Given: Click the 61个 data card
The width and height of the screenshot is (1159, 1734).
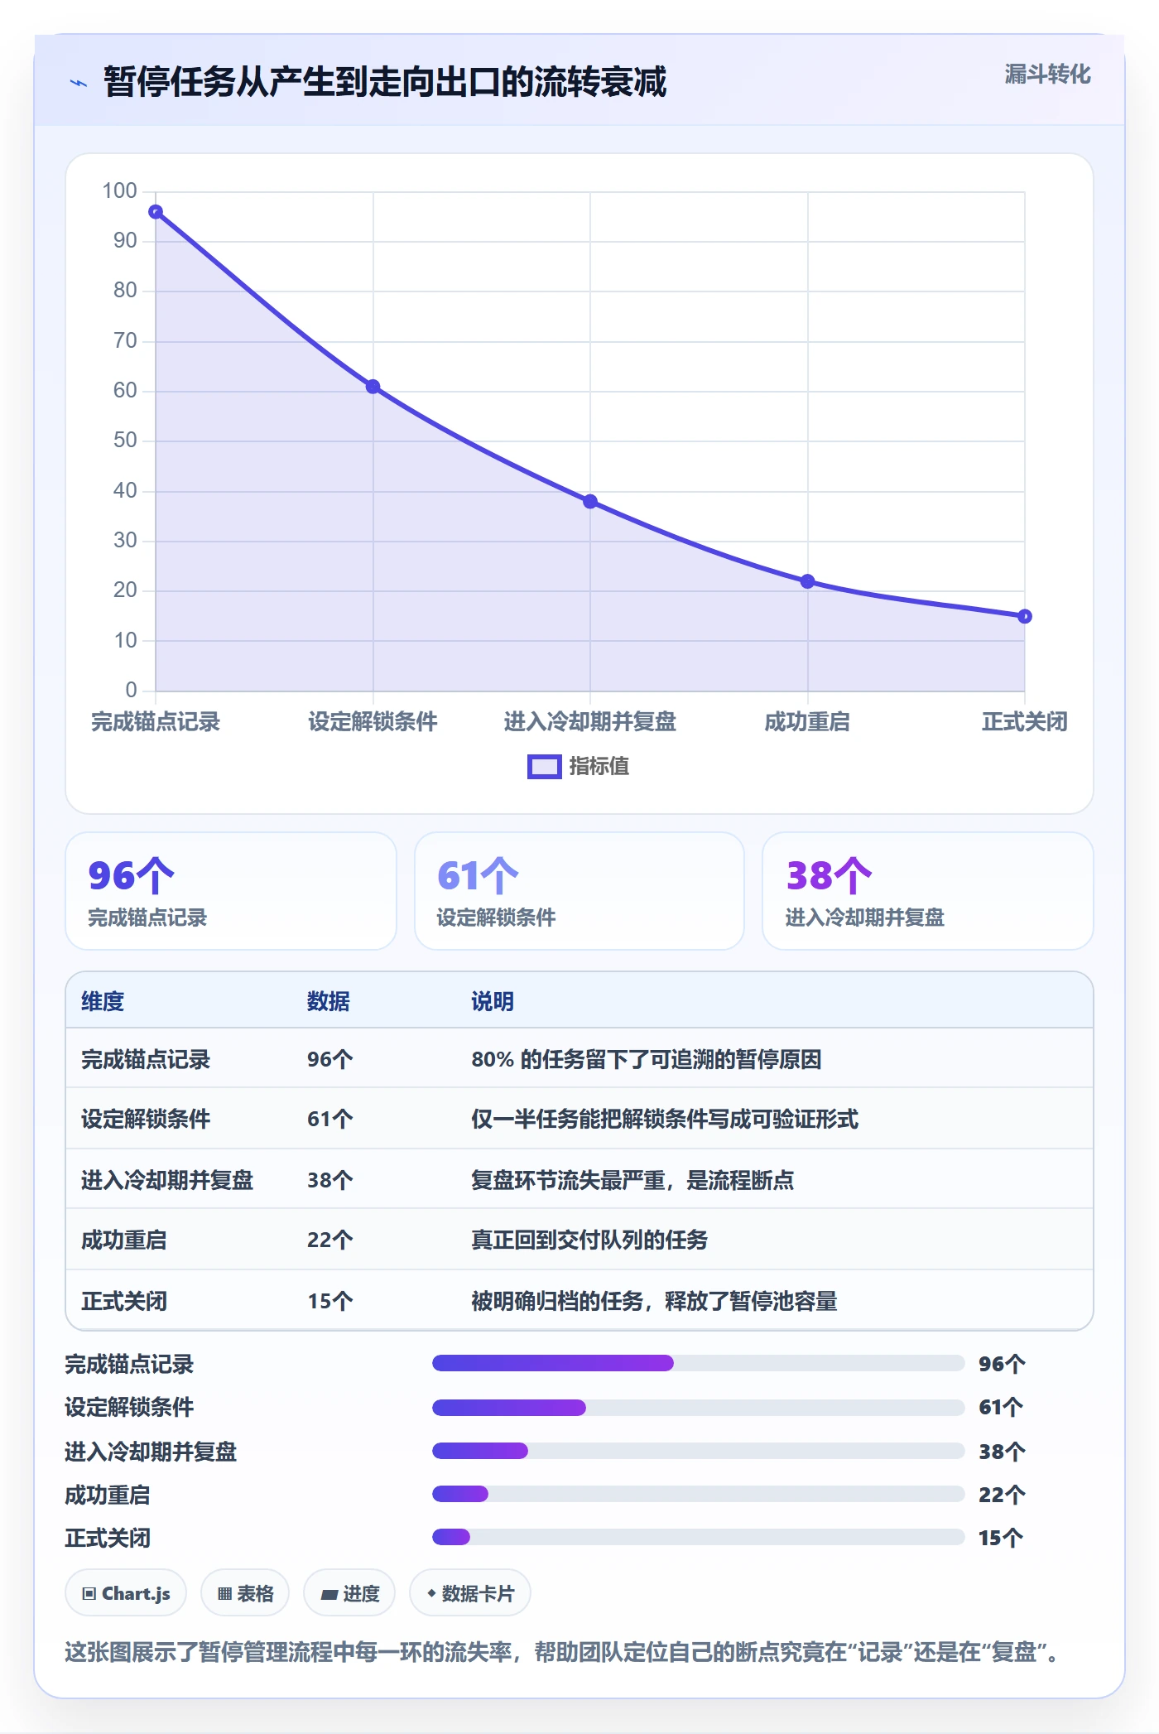Looking at the screenshot, I should click(x=579, y=891).
